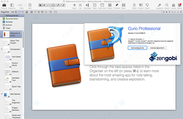Open the Trash section

pyautogui.click(x=12, y=28)
